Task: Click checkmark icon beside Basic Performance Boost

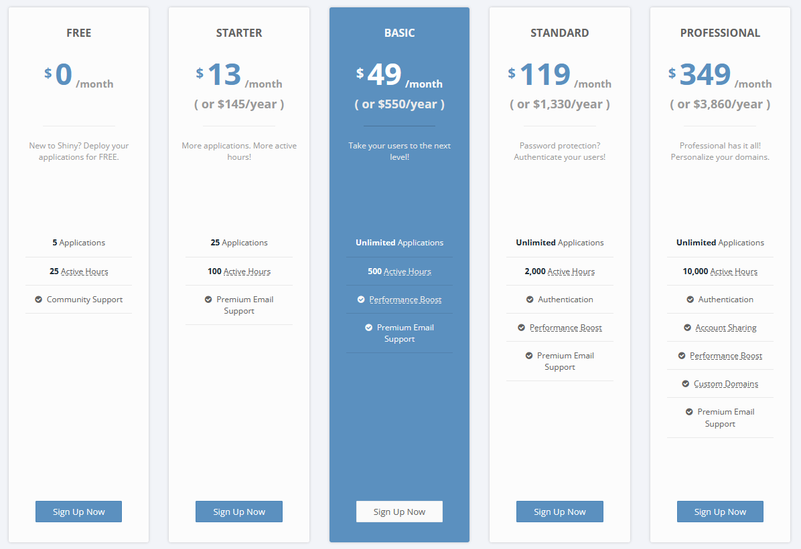Action: 361,300
